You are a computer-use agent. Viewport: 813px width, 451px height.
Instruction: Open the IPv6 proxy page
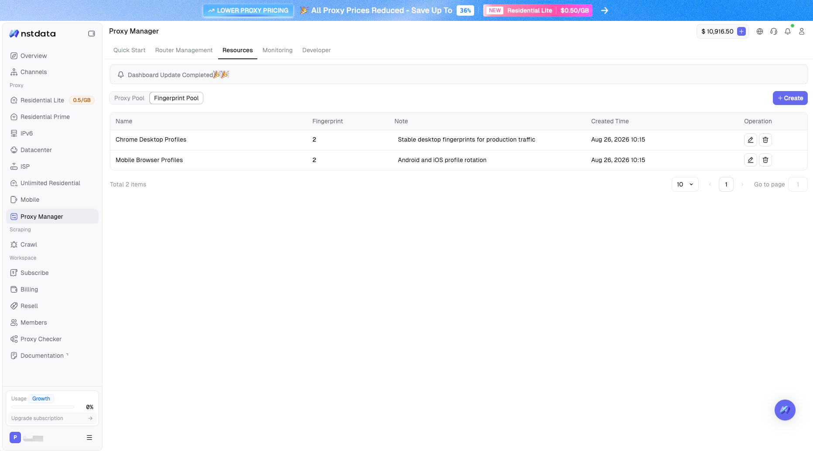point(52,133)
